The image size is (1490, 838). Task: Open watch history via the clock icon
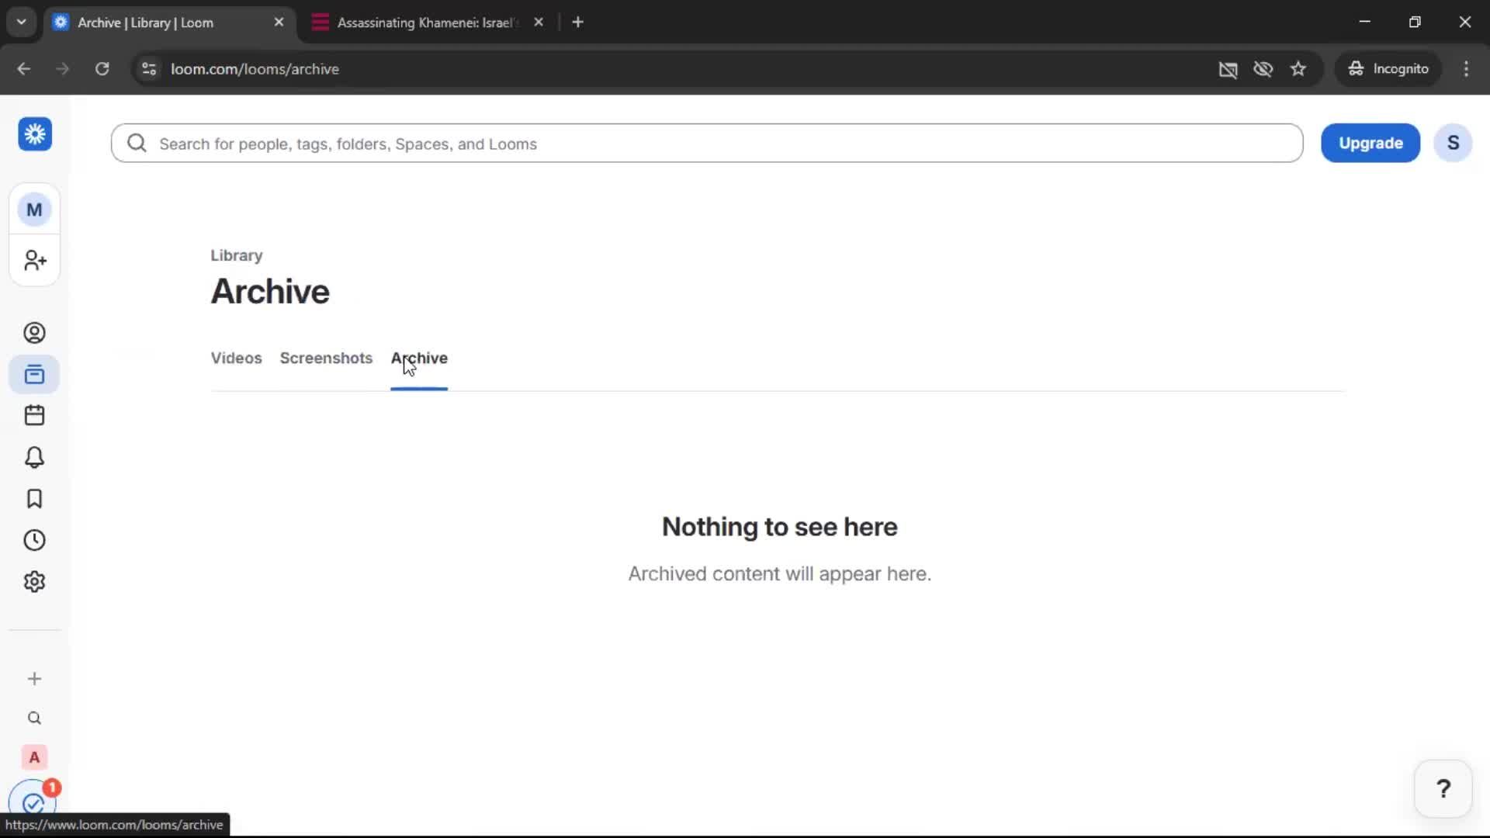click(33, 540)
